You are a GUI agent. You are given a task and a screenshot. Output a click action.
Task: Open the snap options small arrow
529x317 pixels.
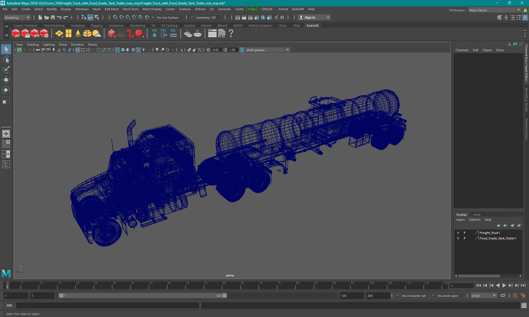153,17
